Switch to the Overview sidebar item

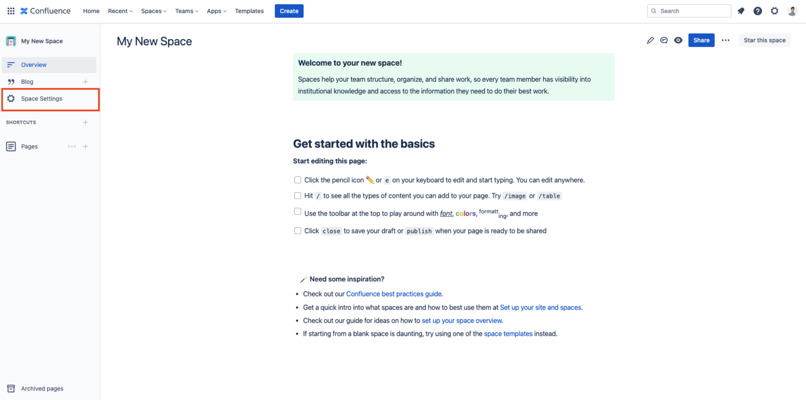point(34,64)
